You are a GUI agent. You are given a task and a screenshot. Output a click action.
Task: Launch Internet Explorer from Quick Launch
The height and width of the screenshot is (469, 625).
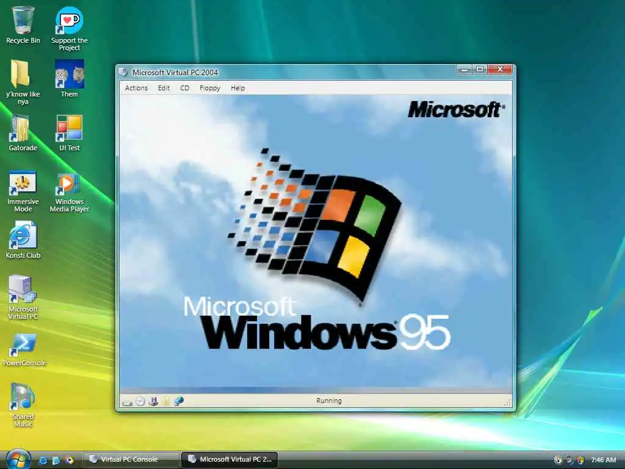click(43, 460)
